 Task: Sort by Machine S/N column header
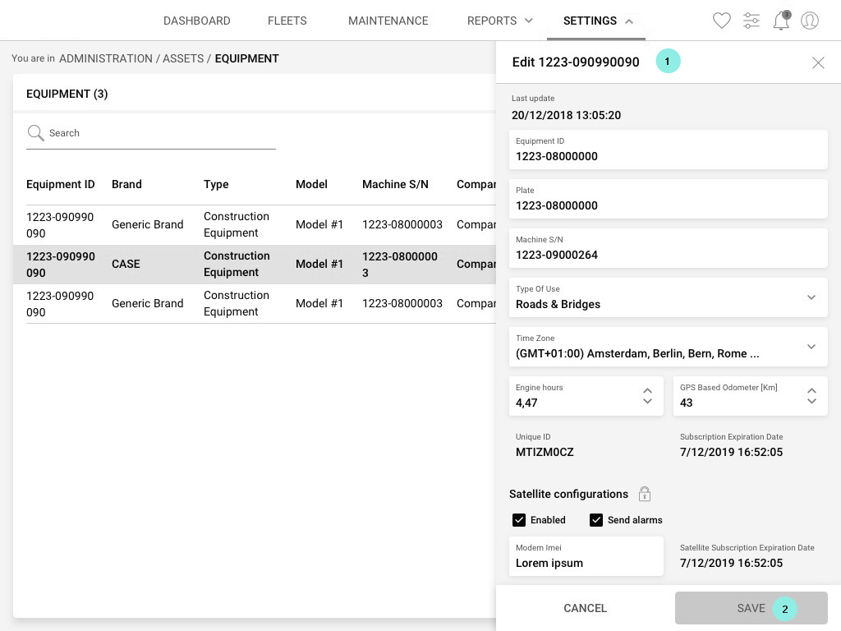point(395,184)
